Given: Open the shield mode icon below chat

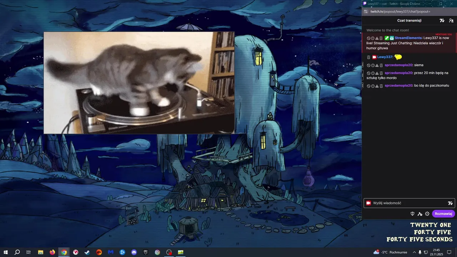Looking at the screenshot, I should click(x=412, y=214).
